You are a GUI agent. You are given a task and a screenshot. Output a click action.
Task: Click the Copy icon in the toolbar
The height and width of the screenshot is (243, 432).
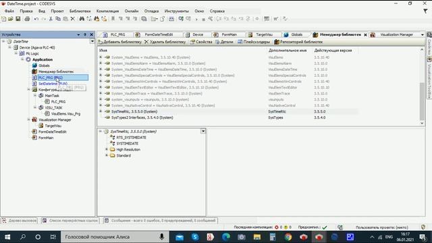coord(58,19)
